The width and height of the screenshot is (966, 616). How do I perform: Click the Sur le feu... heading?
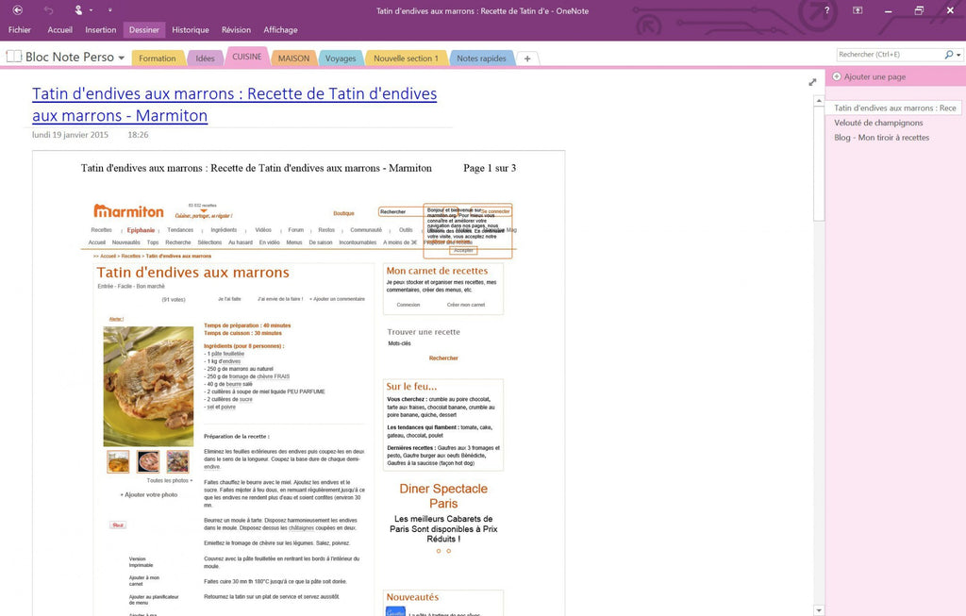coord(411,386)
